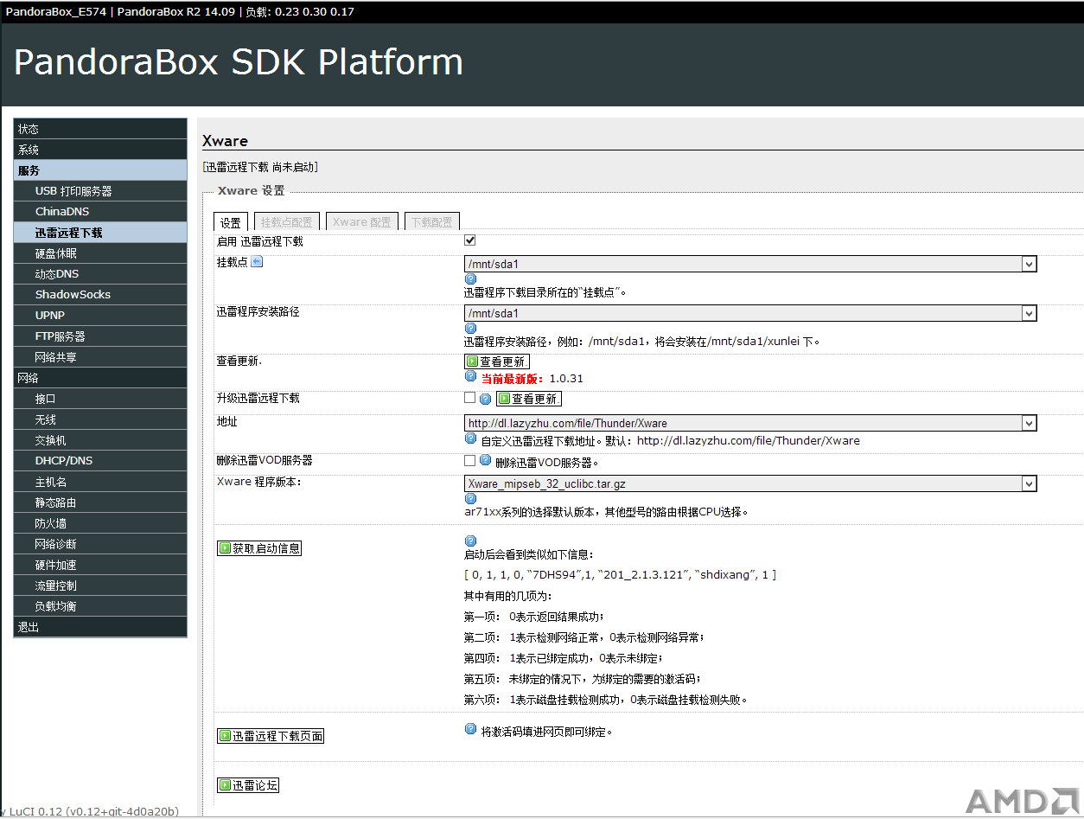Click 退出 to log out
The image size is (1084, 819).
tap(100, 627)
